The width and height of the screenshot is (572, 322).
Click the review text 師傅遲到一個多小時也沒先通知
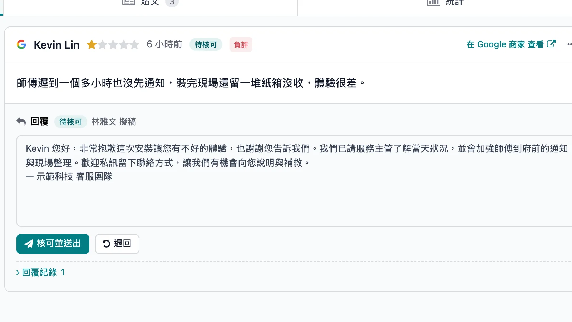click(x=91, y=83)
